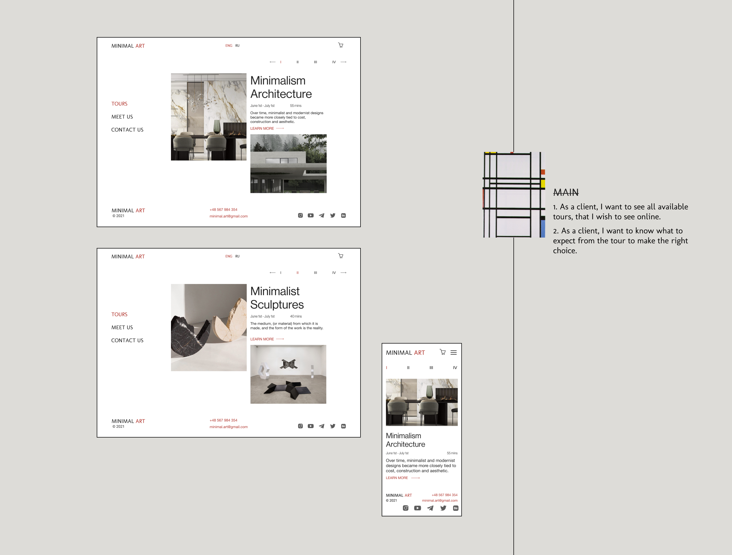Viewport: 732px width, 555px height.
Task: Select ENG language in second mockup
Action: [x=229, y=256]
